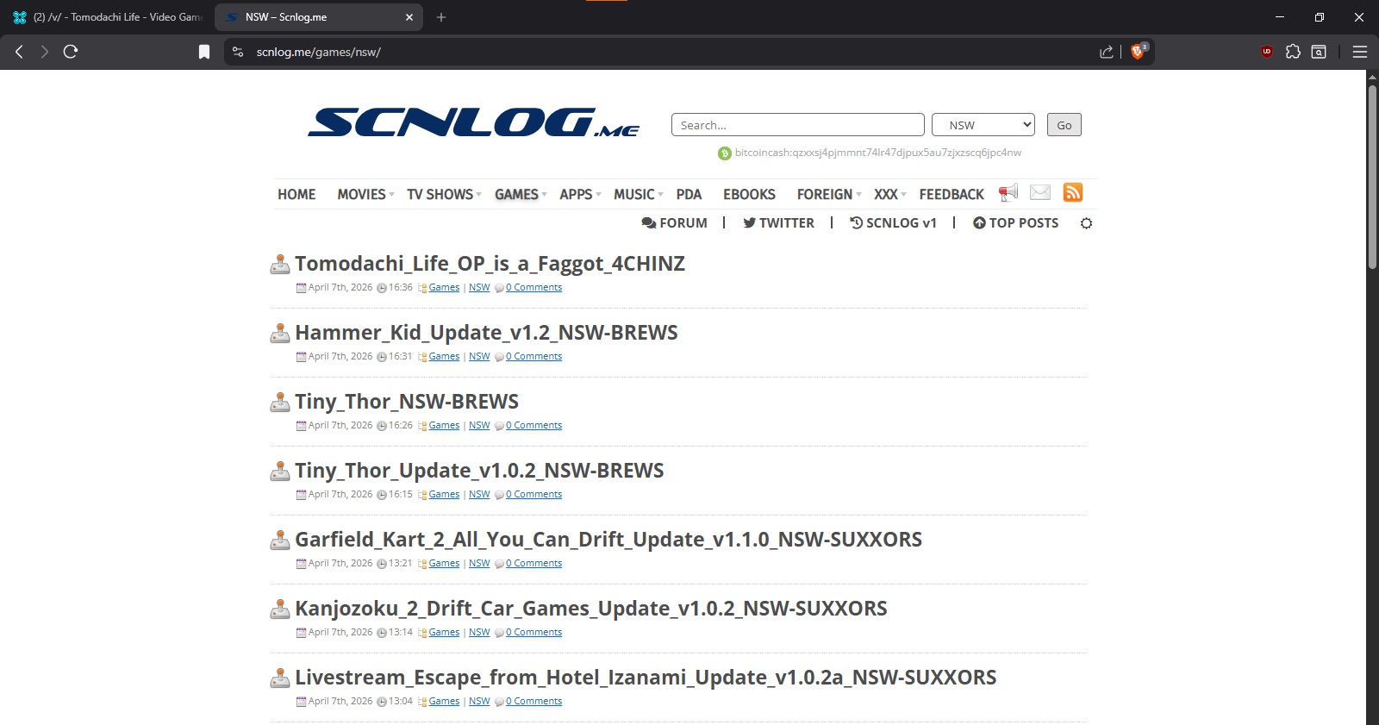Open the NSW category dropdown next to search
This screenshot has width=1379, height=725.
pyautogui.click(x=983, y=125)
